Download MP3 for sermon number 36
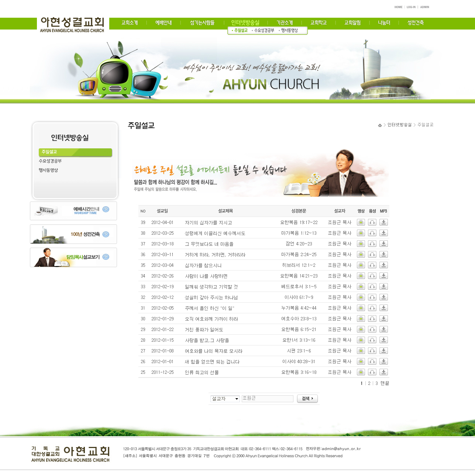 (x=383, y=254)
